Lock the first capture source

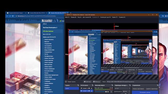[x=92, y=88]
